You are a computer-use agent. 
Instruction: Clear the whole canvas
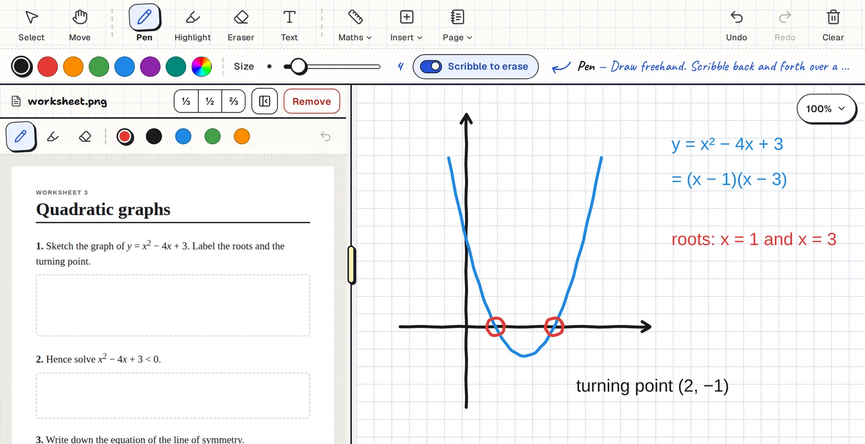tap(833, 24)
